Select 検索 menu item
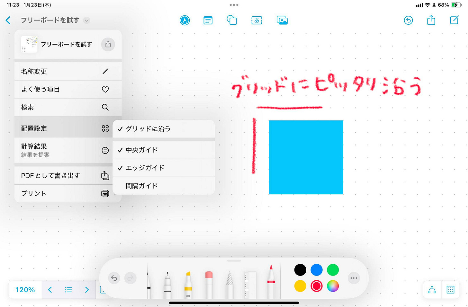Viewport: 468px width, 307px height. point(68,107)
